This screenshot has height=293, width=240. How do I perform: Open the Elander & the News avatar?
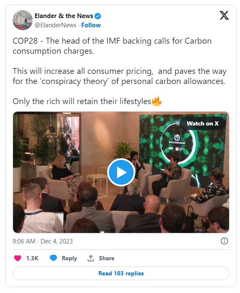tap(23, 20)
